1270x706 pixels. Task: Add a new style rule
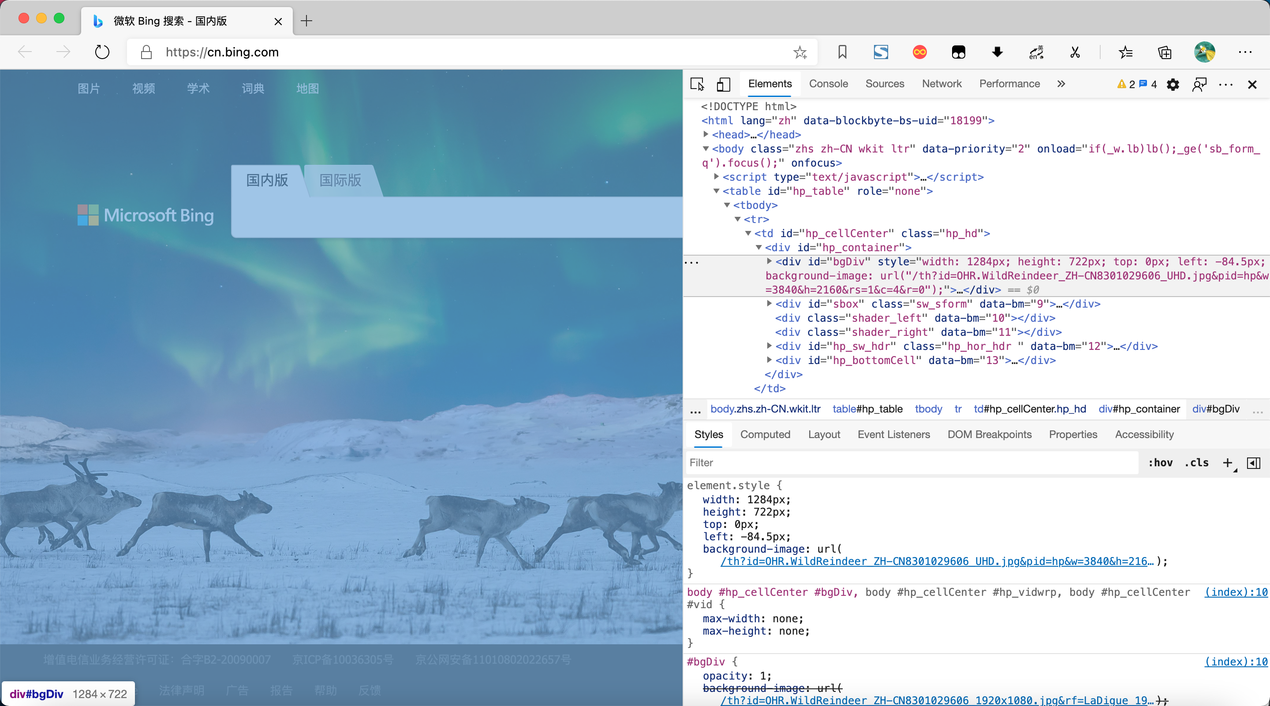(x=1228, y=462)
